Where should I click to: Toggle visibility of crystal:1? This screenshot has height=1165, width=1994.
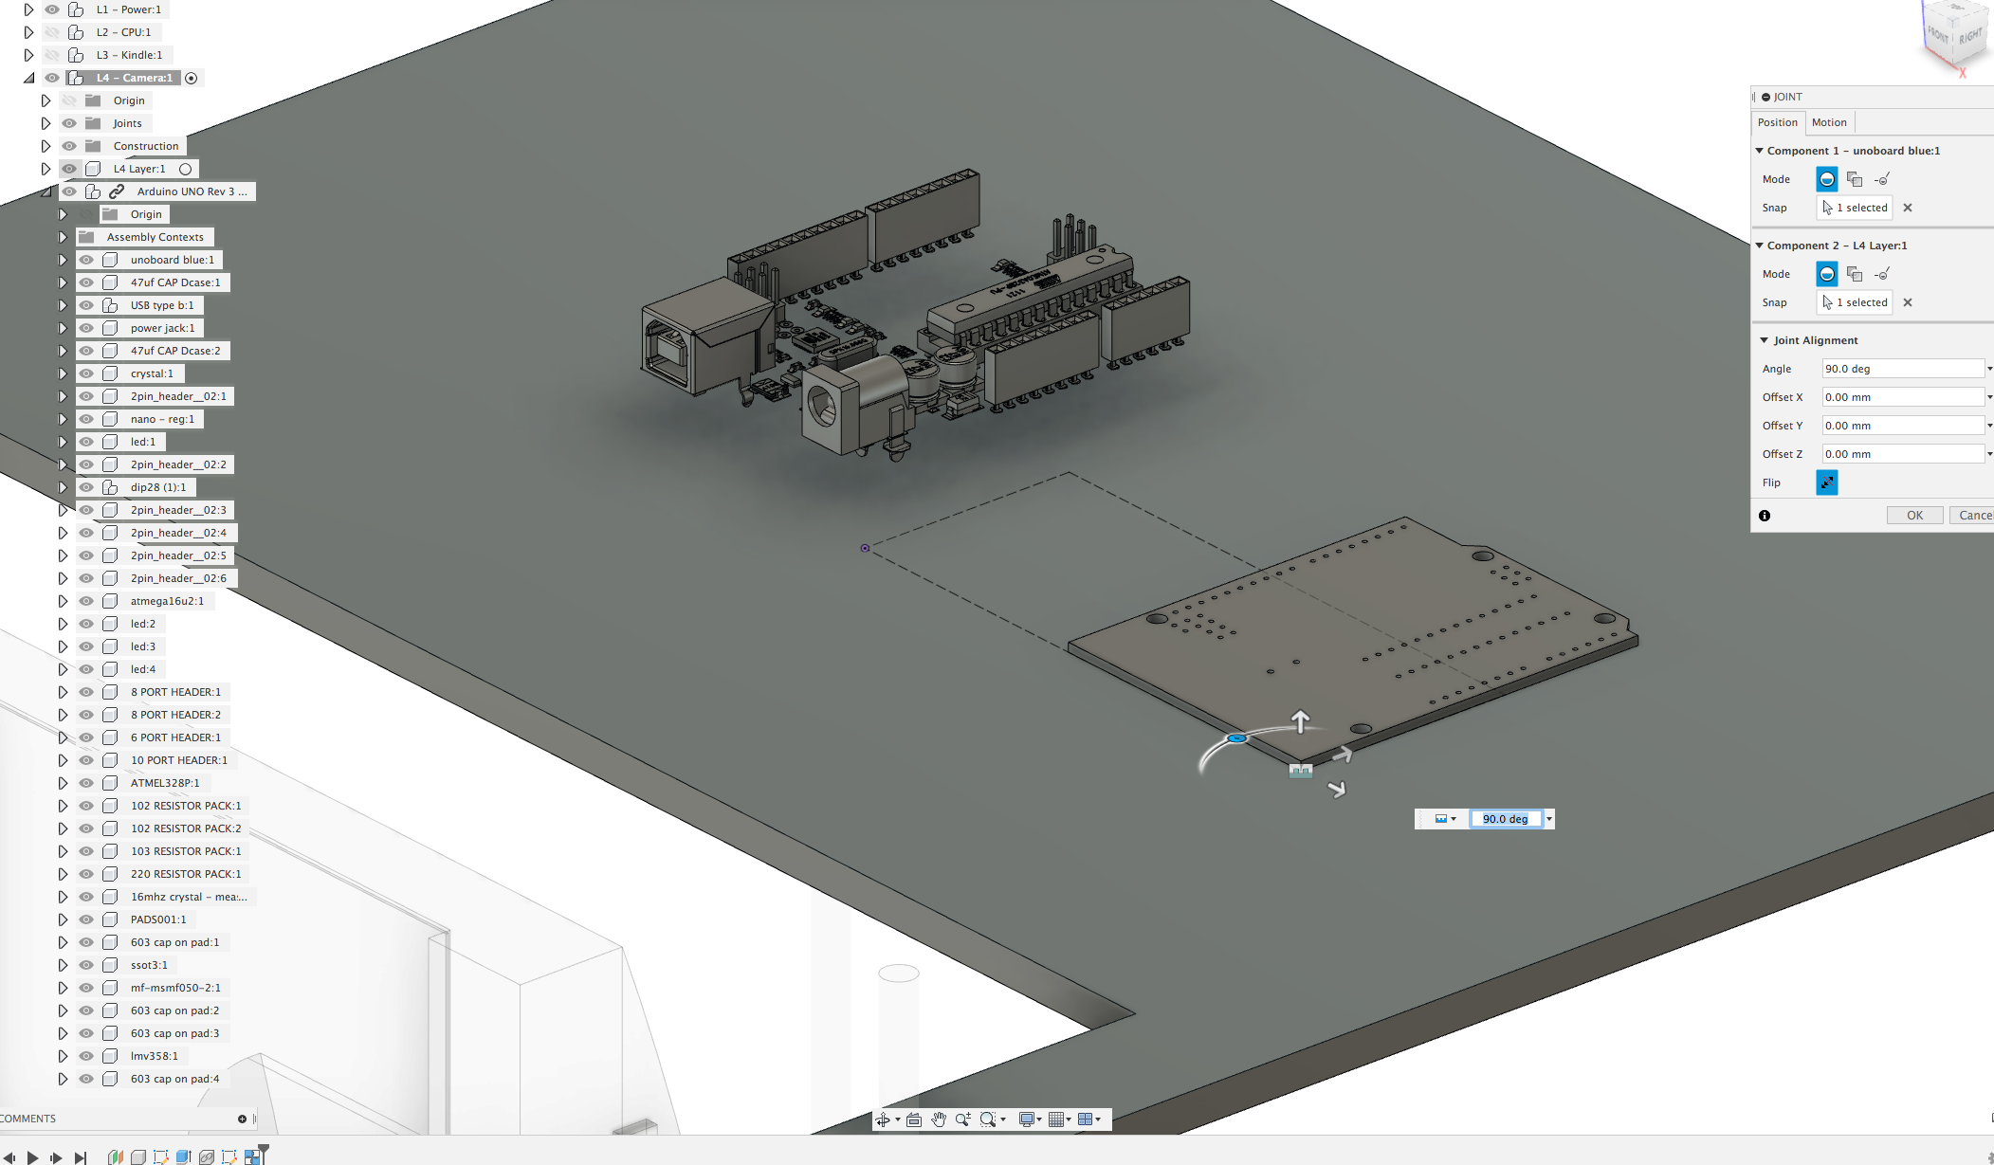(x=86, y=373)
